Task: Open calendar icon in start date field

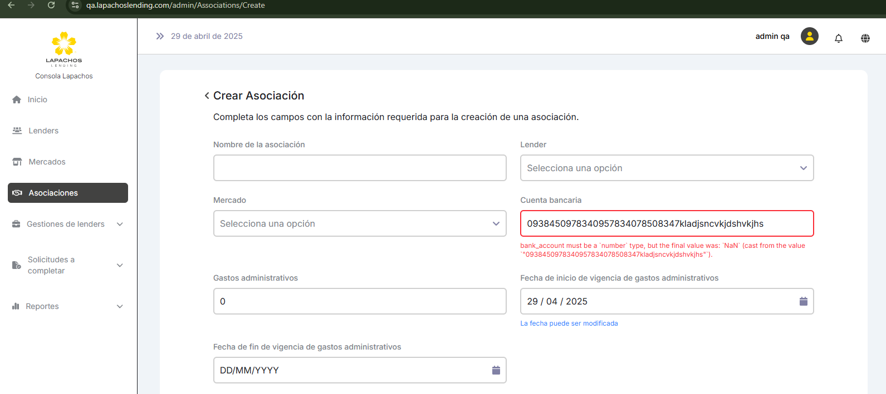Action: (x=803, y=301)
